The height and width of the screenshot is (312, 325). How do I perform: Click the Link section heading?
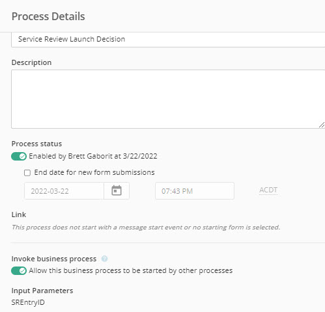coord(19,214)
